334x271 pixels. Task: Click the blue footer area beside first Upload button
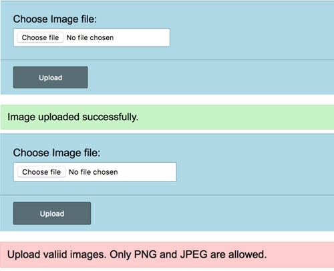click(210, 77)
